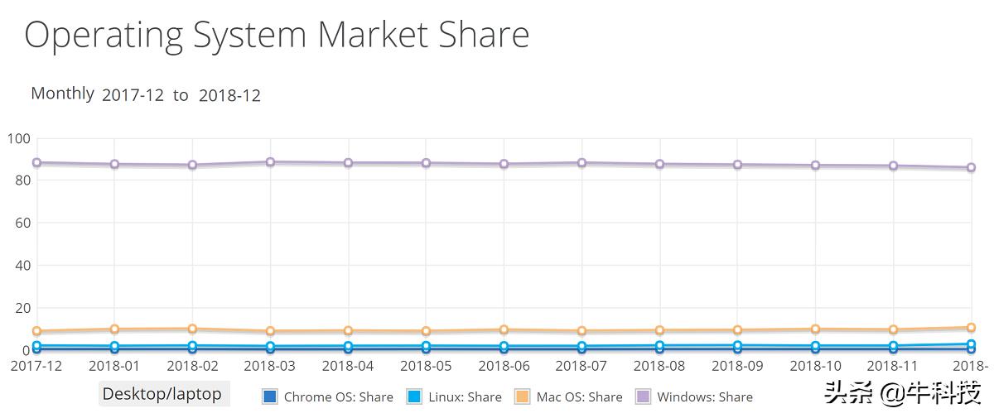The image size is (994, 418).
Task: Open the Monthly interval dropdown
Action: (x=62, y=94)
